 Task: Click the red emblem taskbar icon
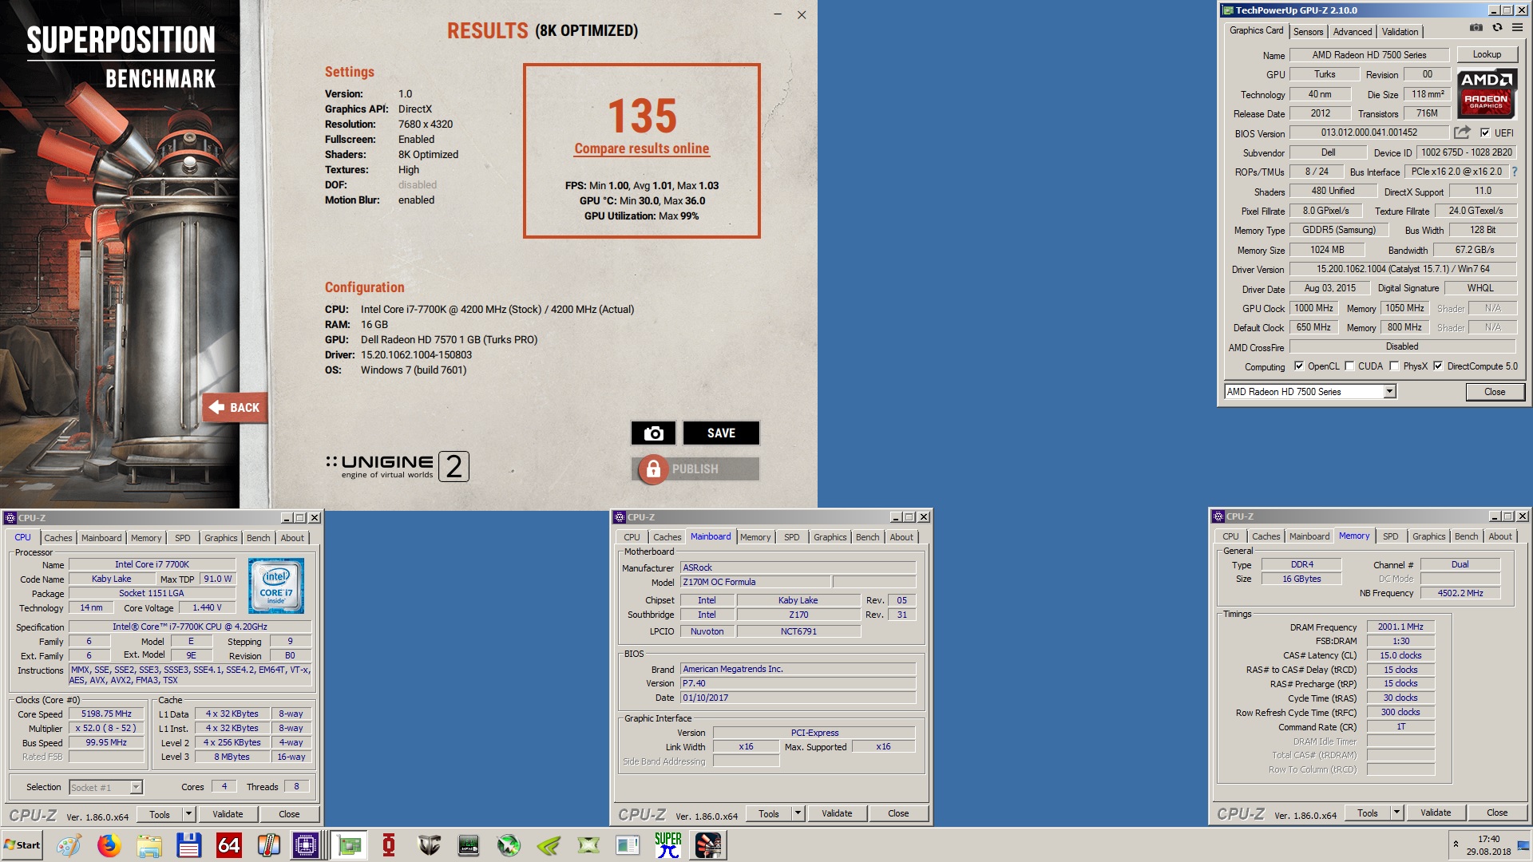click(x=389, y=845)
